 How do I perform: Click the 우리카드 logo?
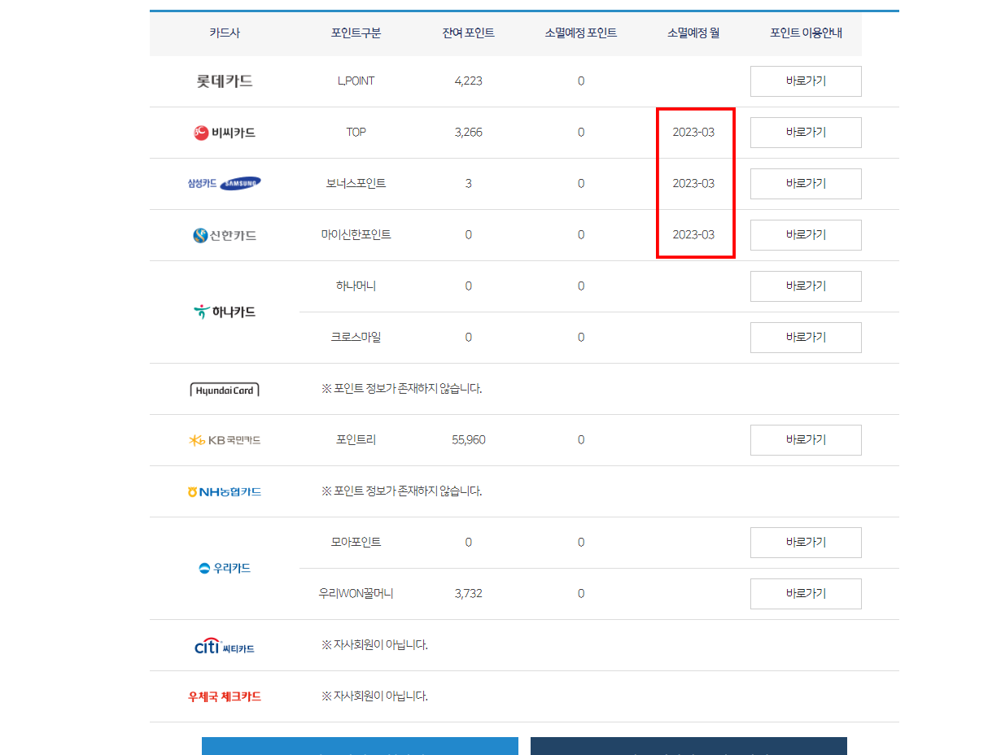pos(225,568)
